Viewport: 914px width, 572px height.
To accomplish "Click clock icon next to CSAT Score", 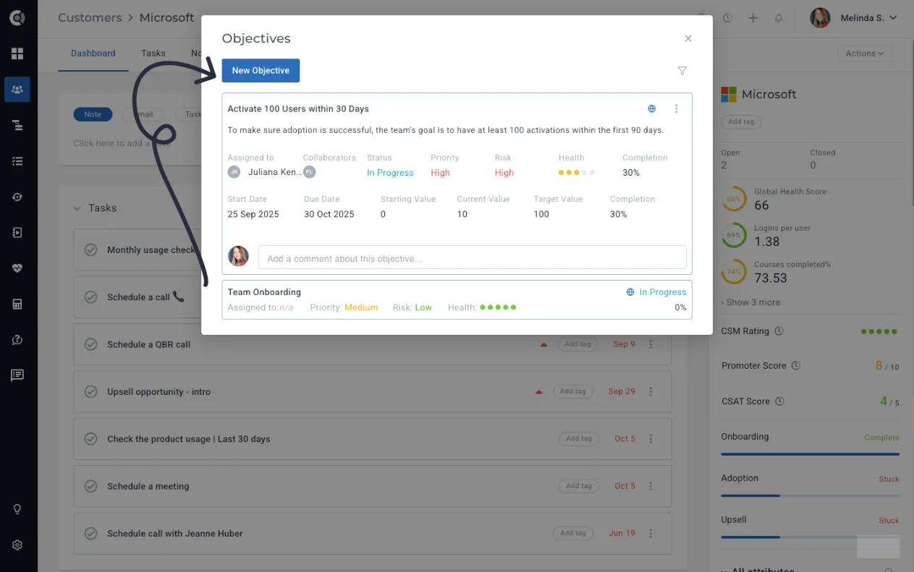I will (x=779, y=401).
